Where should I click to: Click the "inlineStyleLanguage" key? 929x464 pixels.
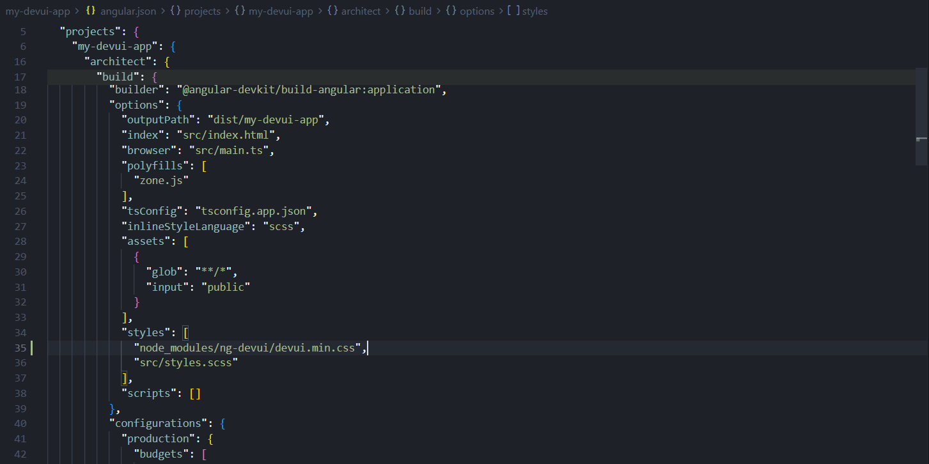click(187, 226)
